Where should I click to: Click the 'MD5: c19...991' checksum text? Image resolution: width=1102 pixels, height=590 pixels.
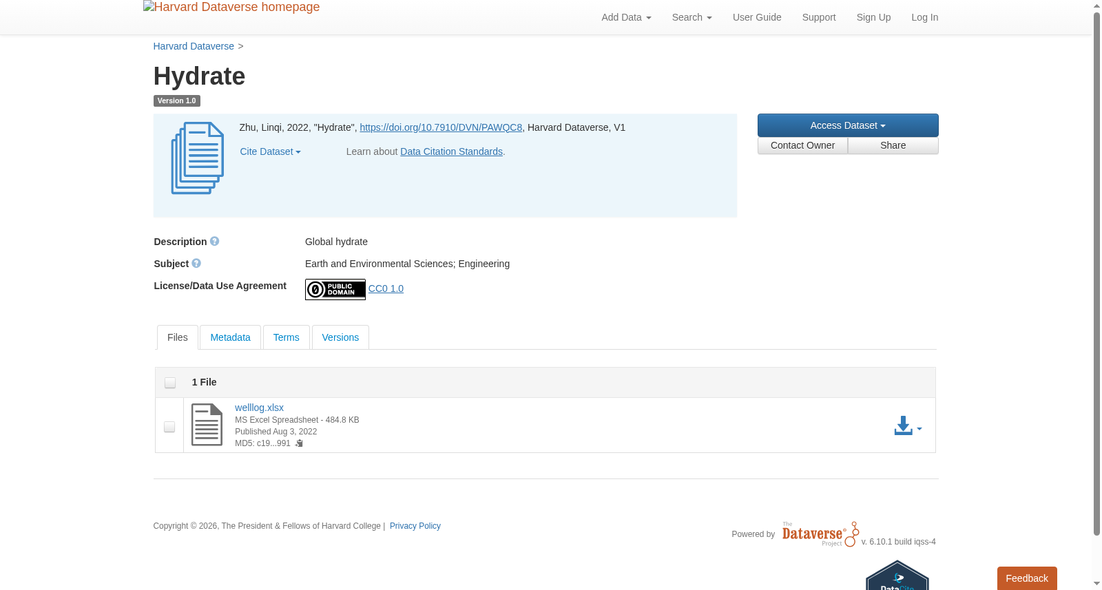tap(262, 443)
